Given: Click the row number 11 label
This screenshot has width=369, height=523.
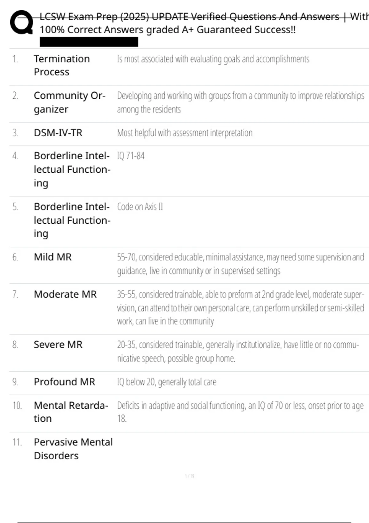Looking at the screenshot, I should coord(17,442).
